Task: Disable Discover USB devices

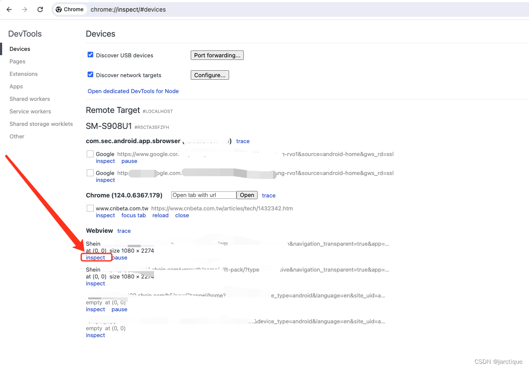Action: pyautogui.click(x=90, y=54)
